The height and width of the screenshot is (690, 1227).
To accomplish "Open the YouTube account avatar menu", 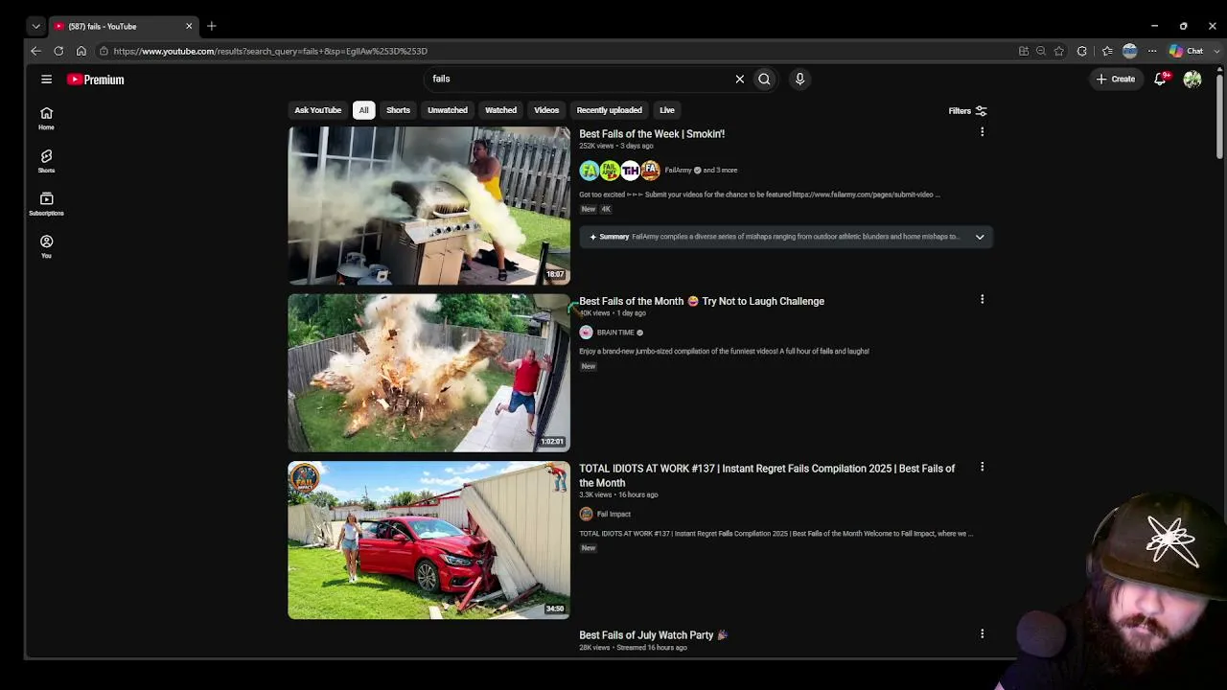I will pyautogui.click(x=1192, y=80).
